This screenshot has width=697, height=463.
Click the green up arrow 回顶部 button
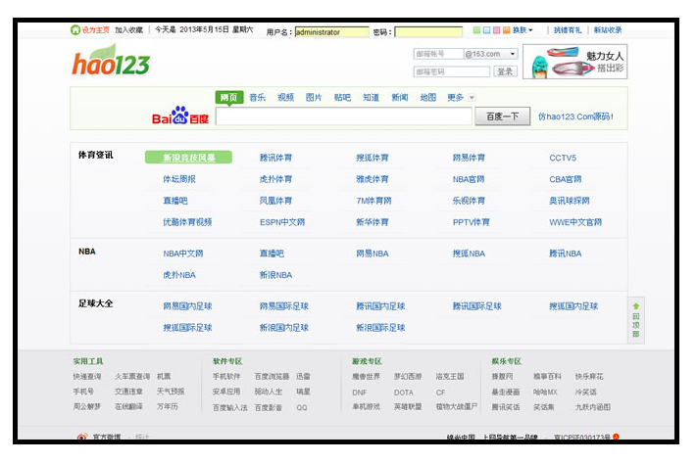click(x=636, y=320)
